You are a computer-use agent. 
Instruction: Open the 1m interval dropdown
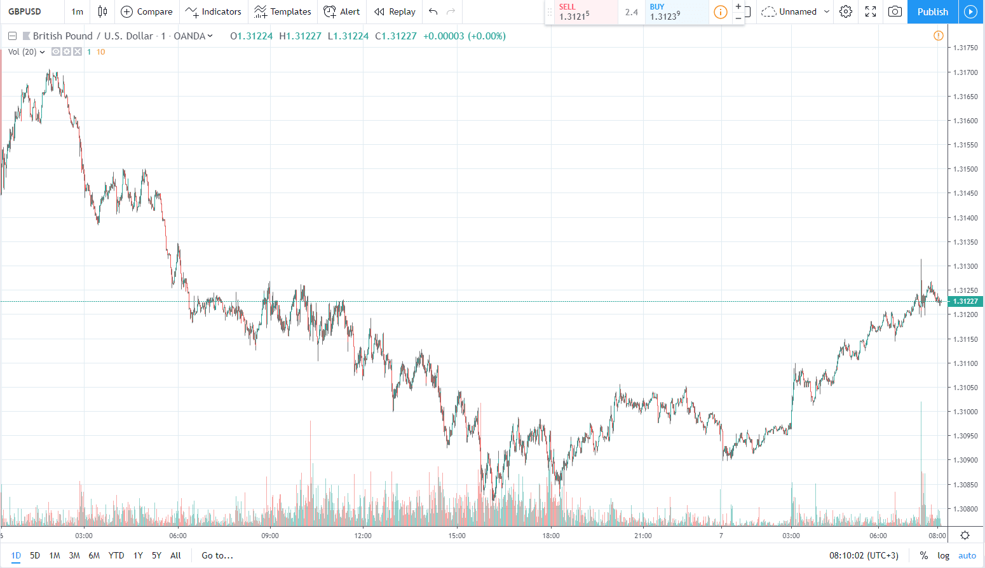point(78,11)
